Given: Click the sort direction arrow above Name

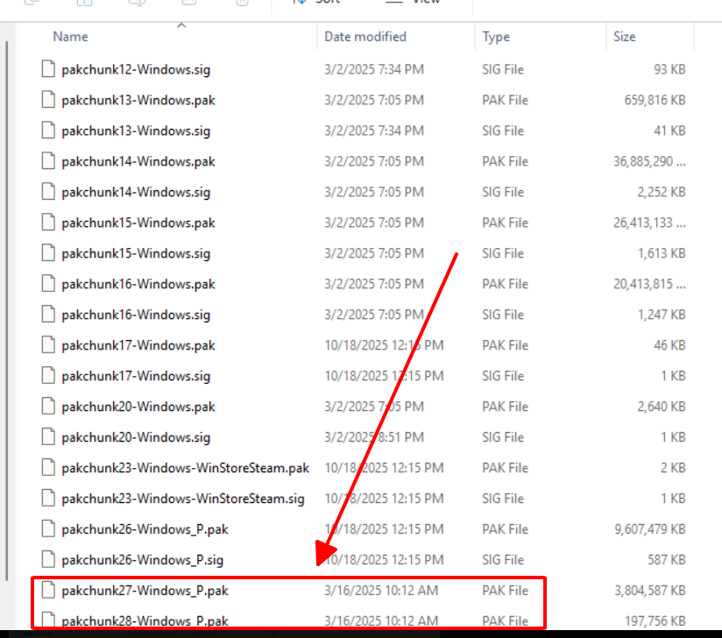Looking at the screenshot, I should [x=181, y=25].
